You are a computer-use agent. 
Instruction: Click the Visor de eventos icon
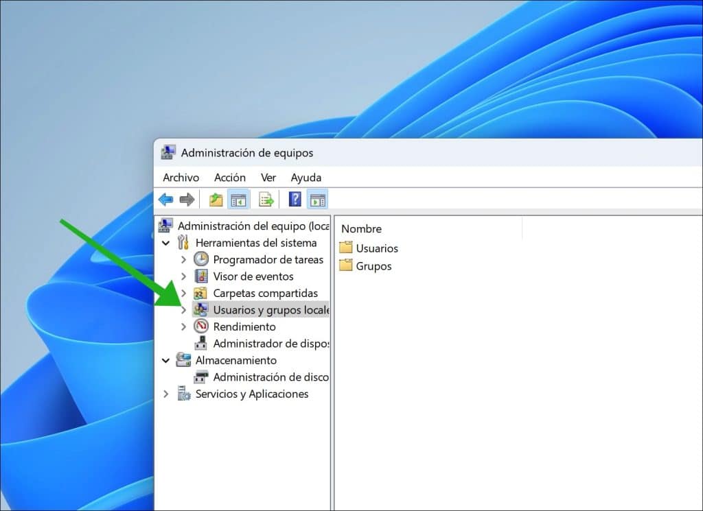[x=201, y=276]
